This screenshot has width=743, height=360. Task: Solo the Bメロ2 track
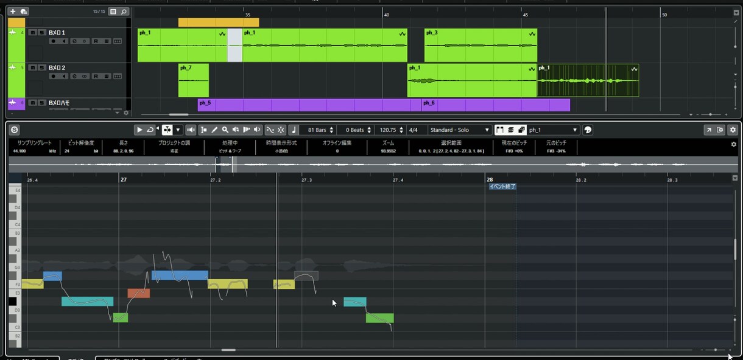tap(41, 67)
